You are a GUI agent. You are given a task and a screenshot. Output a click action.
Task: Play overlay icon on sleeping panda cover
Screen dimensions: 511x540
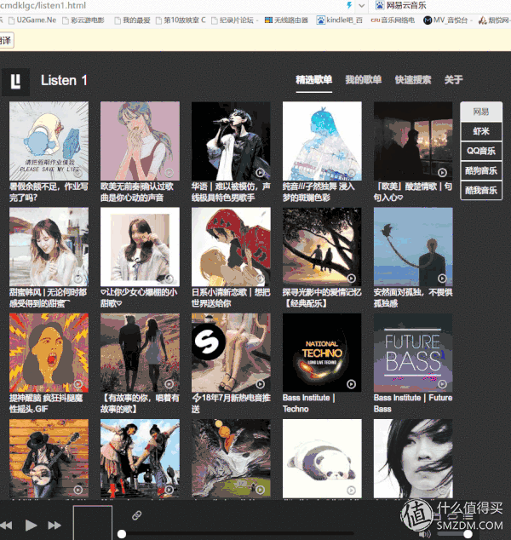[351, 490]
